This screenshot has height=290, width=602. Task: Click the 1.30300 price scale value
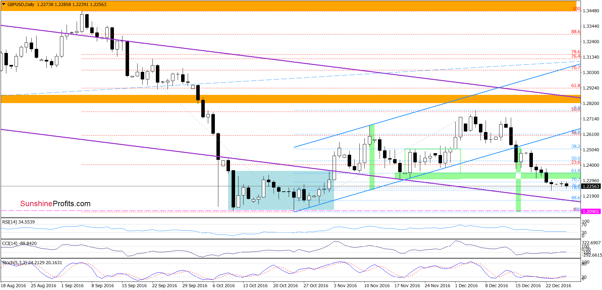(591, 72)
